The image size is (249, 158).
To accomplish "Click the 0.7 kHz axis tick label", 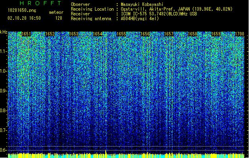I will pyautogui.click(x=3, y=130).
